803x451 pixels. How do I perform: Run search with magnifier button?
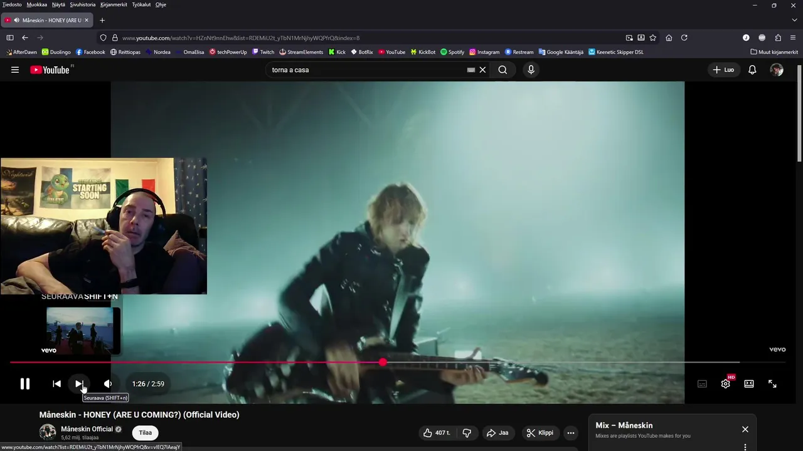click(503, 70)
